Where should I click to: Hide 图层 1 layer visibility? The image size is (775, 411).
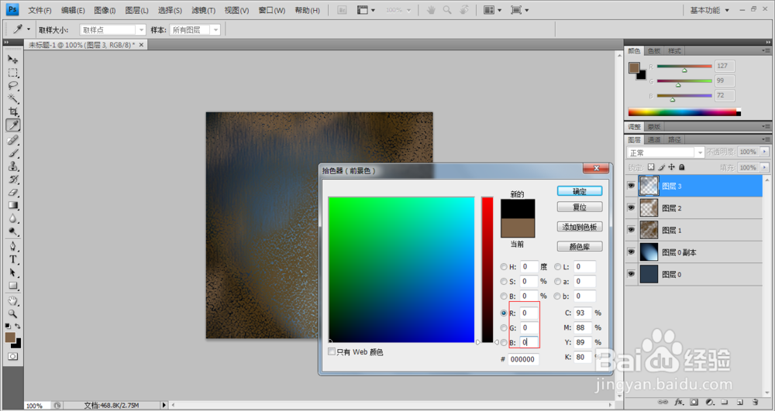click(x=631, y=230)
